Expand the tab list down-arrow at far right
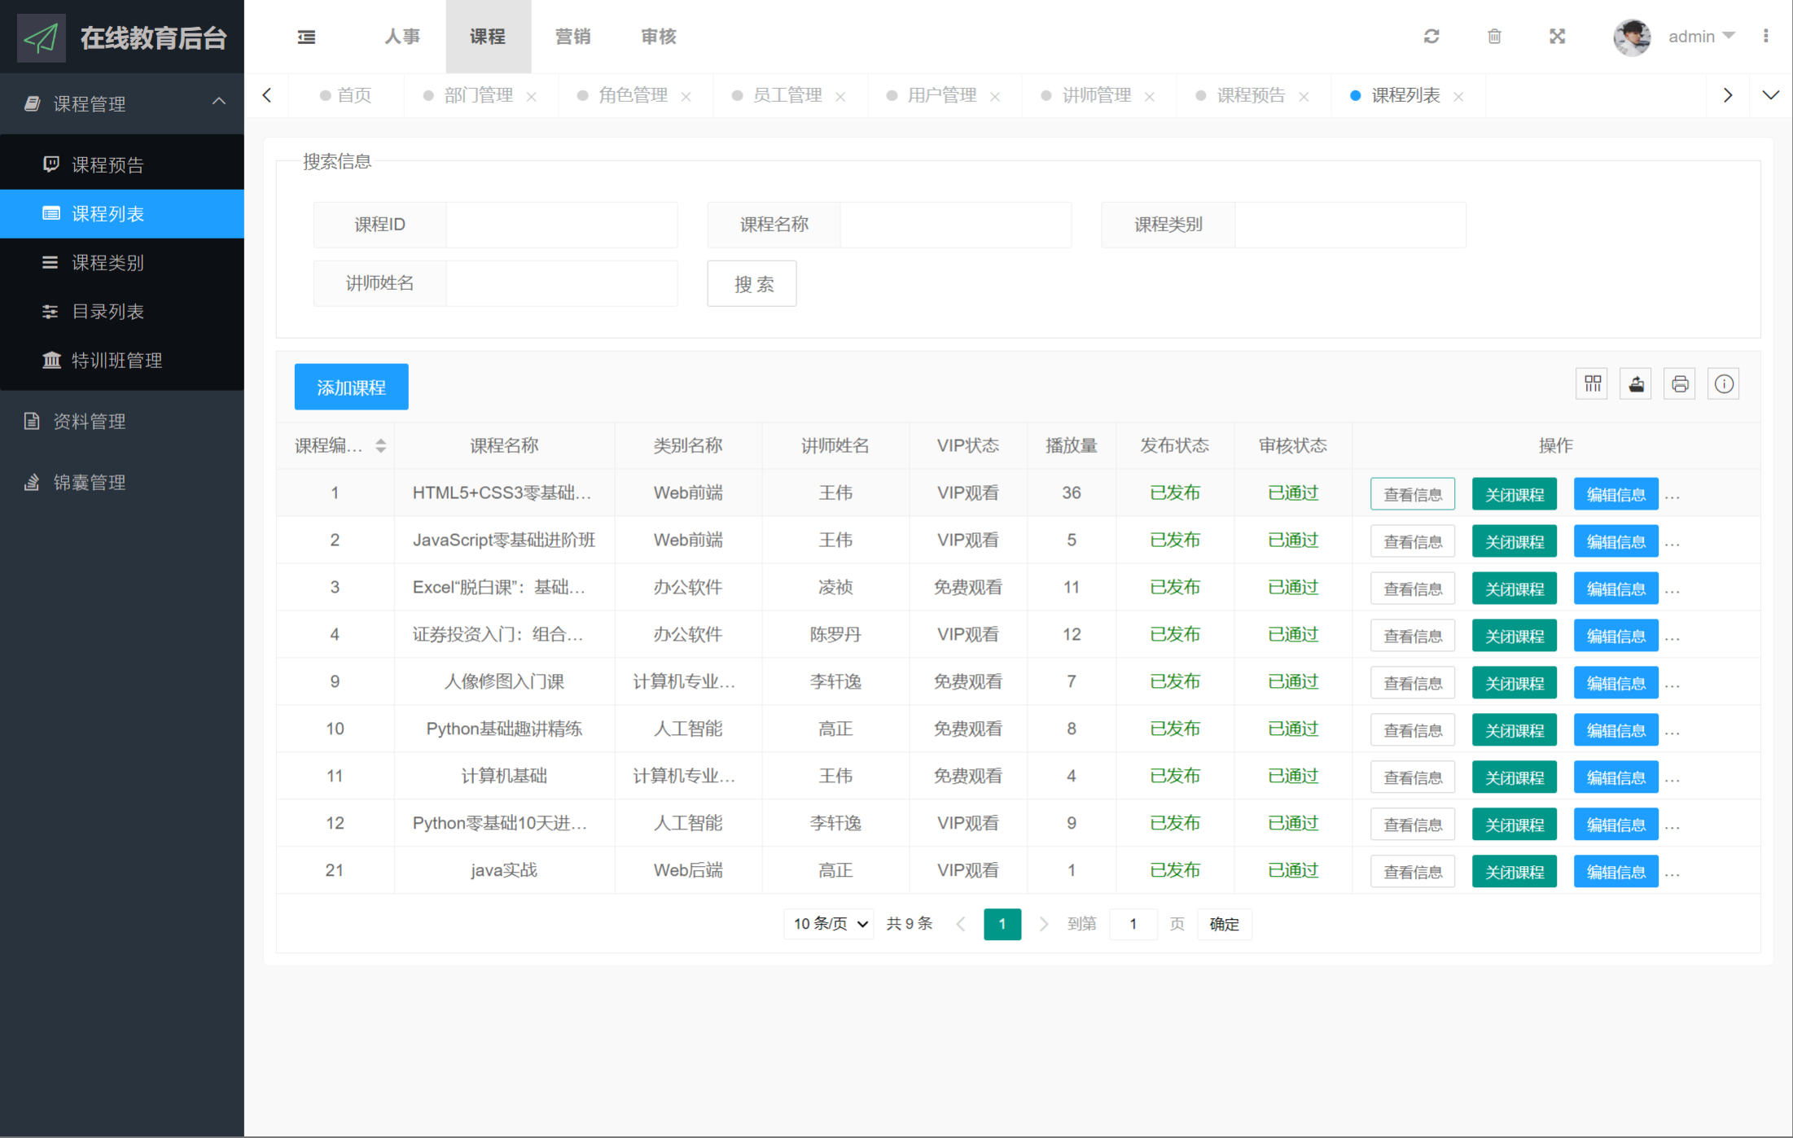 coord(1770,95)
